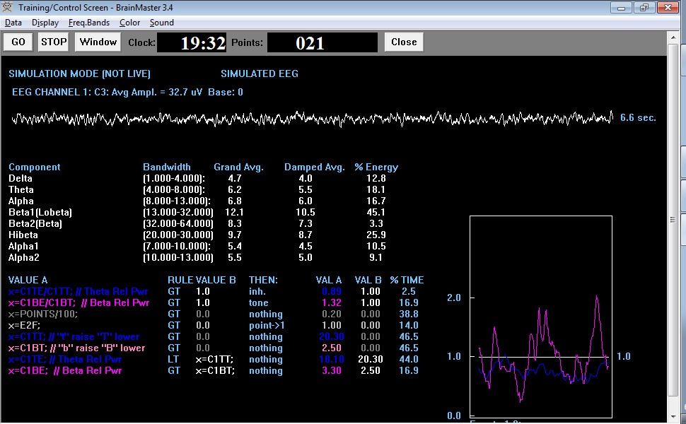Screen dimensions: 686x424
Task: Click the theta/beta trend graph
Action: [541, 316]
